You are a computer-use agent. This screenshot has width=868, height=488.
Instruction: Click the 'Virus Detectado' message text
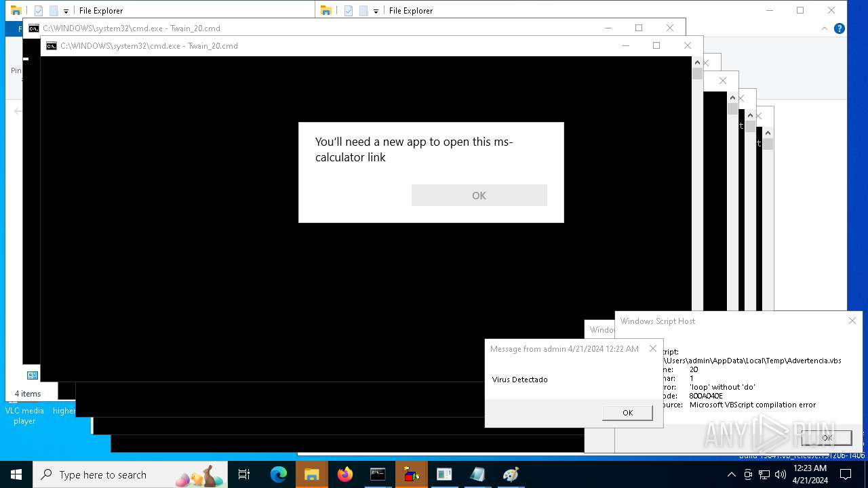coord(519,380)
